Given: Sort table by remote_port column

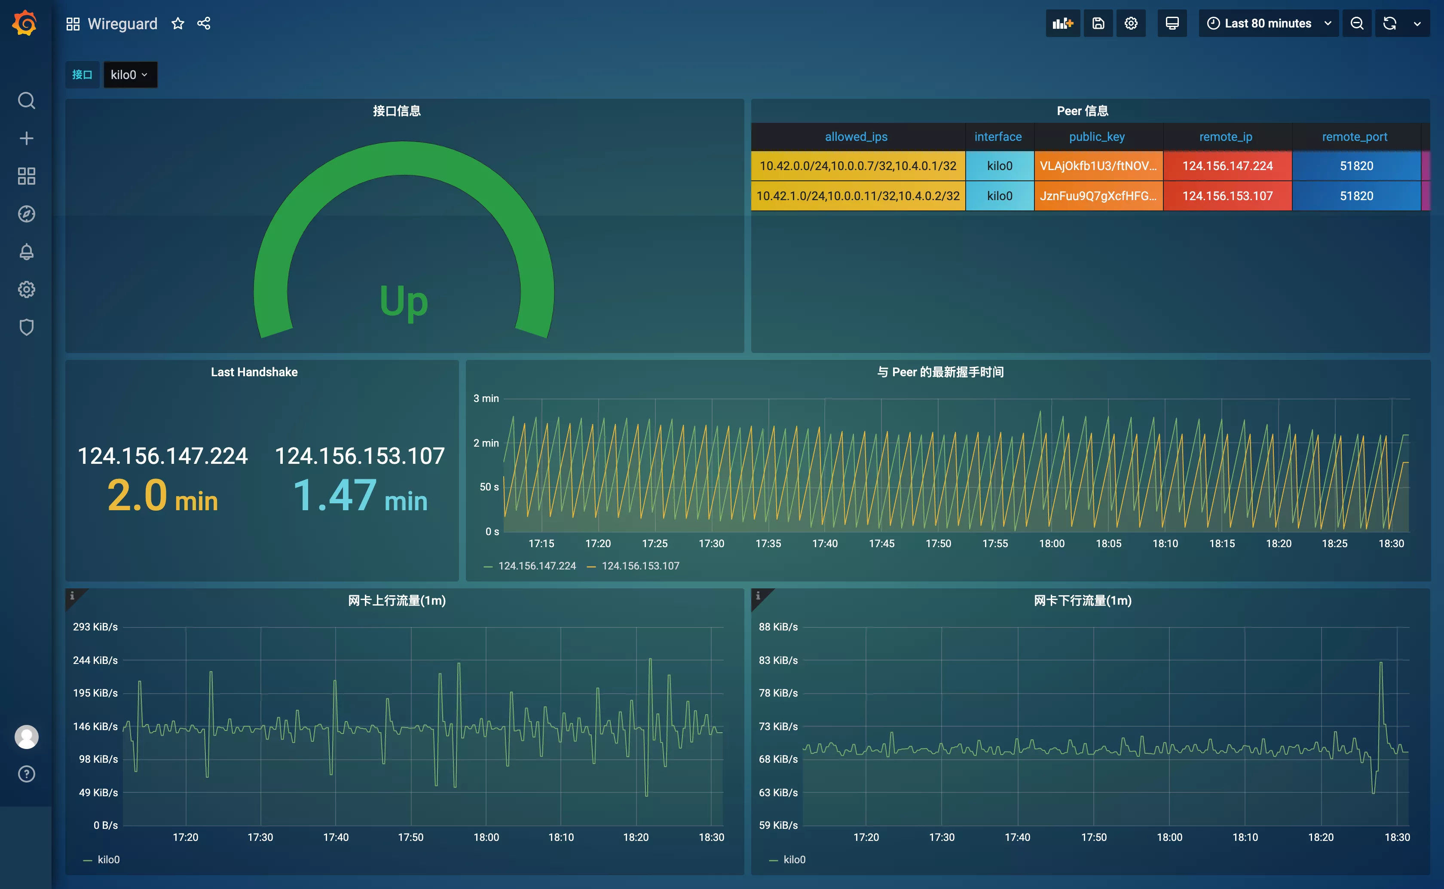Looking at the screenshot, I should pos(1355,137).
